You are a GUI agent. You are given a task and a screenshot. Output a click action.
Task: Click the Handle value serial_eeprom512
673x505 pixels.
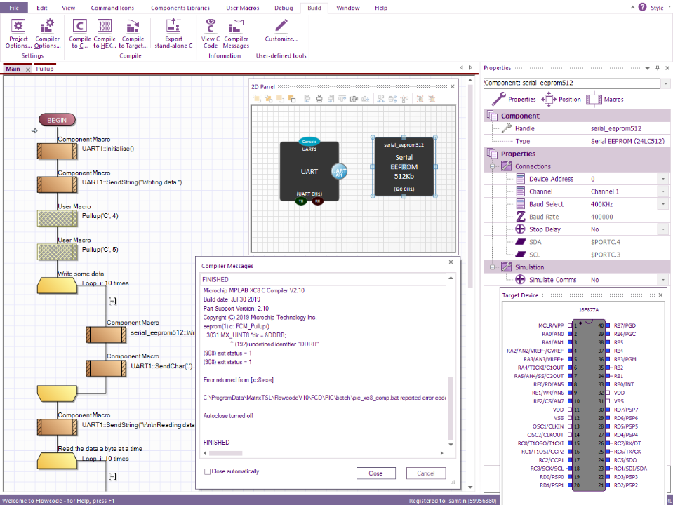pyautogui.click(x=616, y=128)
